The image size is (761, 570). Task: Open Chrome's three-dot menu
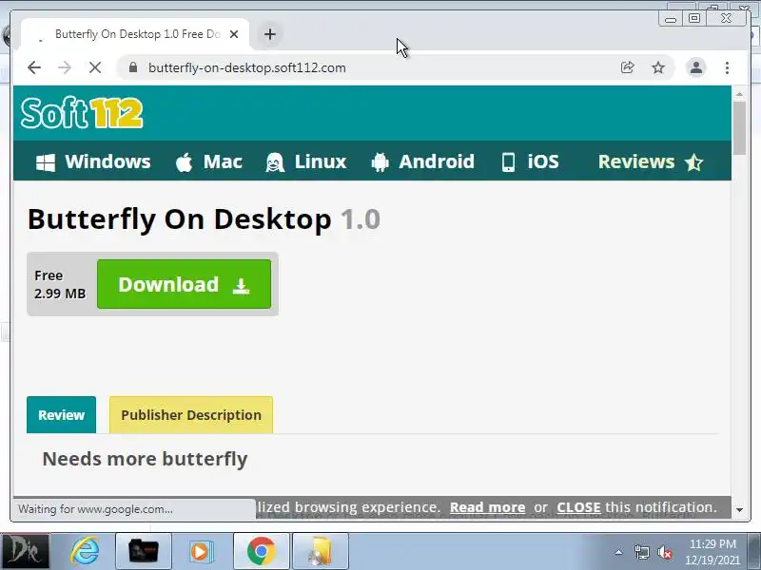click(x=727, y=67)
